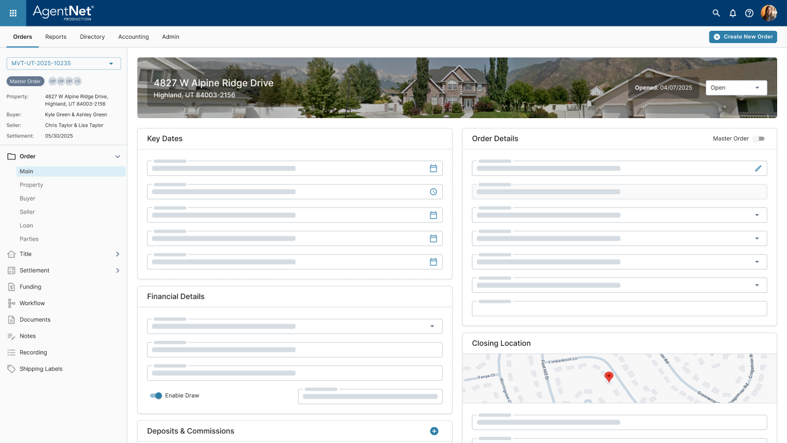
Task: Select Buyer in the Order sidebar list
Action: click(x=28, y=199)
